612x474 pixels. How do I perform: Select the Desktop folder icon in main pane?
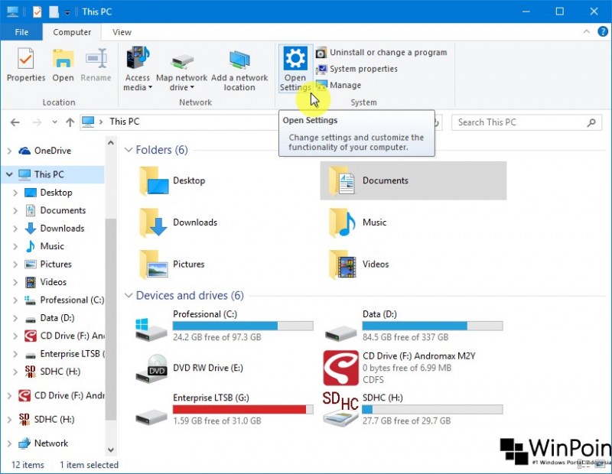point(154,180)
